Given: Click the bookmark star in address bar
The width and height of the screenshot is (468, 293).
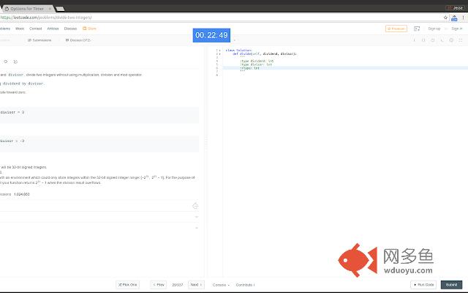Looking at the screenshot, I should coord(445,17).
